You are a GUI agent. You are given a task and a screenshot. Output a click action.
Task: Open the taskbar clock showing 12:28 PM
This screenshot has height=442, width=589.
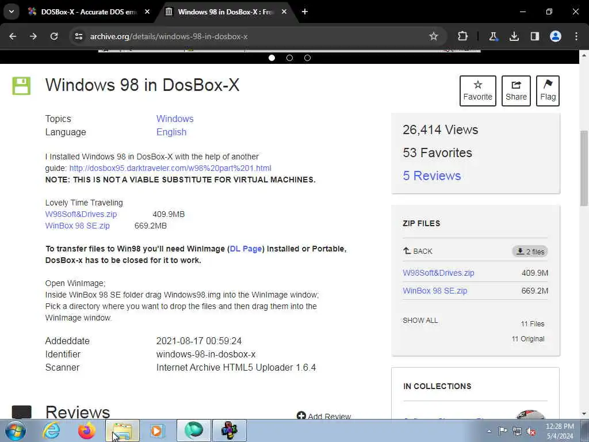(x=560, y=431)
